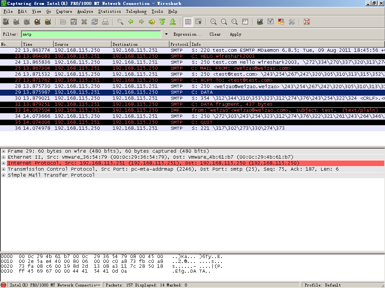Expand the Simple Mail Transfer Protocol node
The width and height of the screenshot is (385, 288).
pyautogui.click(x=3, y=175)
